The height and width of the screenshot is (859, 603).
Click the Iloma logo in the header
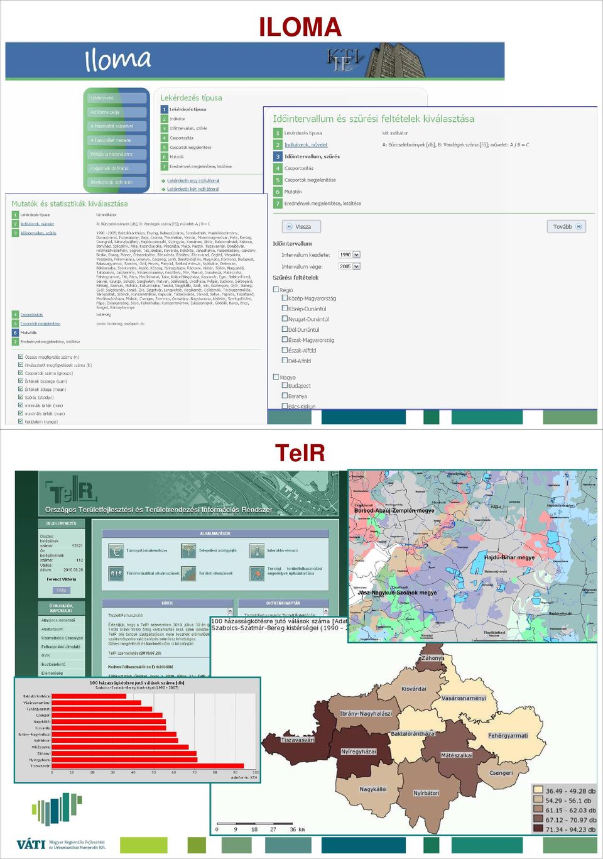point(118,60)
